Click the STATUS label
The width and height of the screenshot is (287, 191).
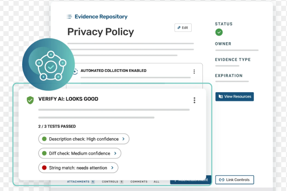point(224,24)
